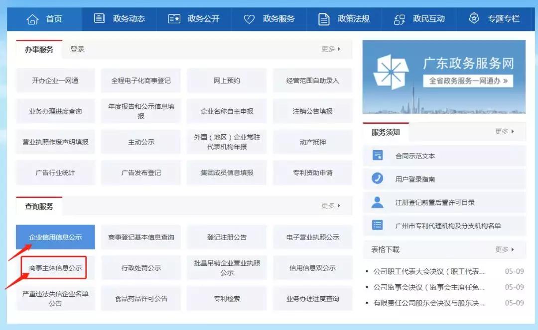Click the person icon beside 注册登记前置后置许可目录

tap(376, 202)
